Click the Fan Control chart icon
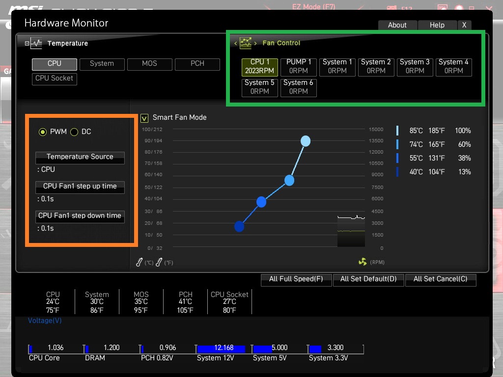Viewport: 503px width, 377px height. [246, 43]
